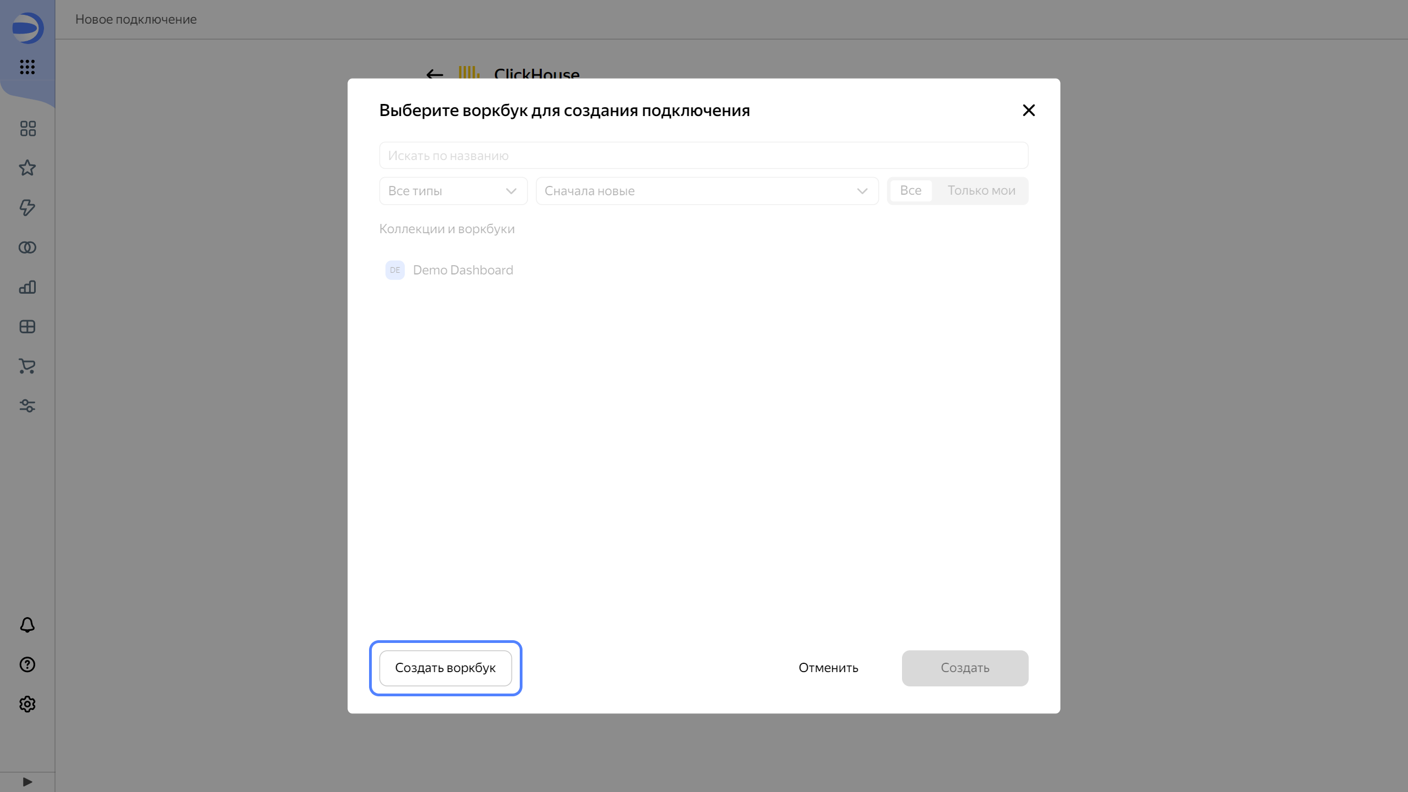Viewport: 1408px width, 792px height.
Task: Open service settings via the sliders icon
Action: 27,406
